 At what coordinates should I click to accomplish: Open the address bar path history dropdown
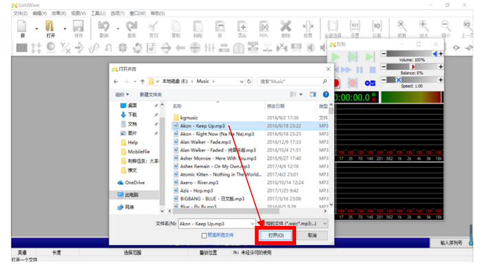click(x=242, y=81)
